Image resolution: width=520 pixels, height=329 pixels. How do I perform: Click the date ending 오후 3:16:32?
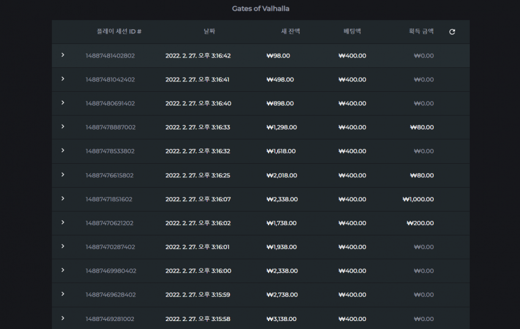[x=198, y=151]
